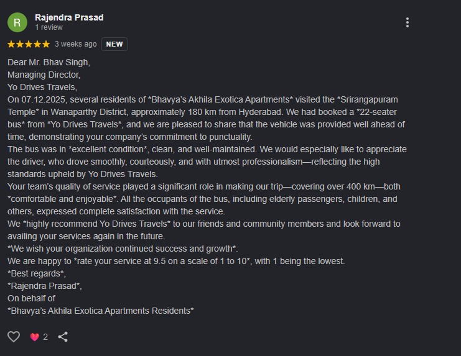Like the review with heart outline icon

coord(14,337)
